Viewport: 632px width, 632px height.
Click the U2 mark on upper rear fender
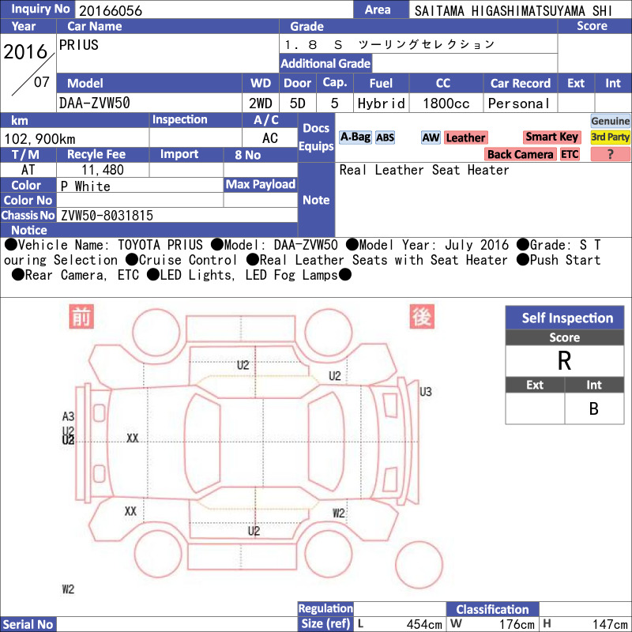click(x=334, y=376)
